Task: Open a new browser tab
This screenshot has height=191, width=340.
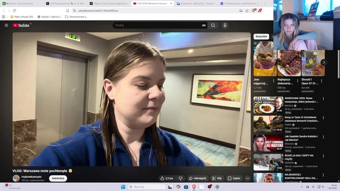Action: click(x=265, y=3)
